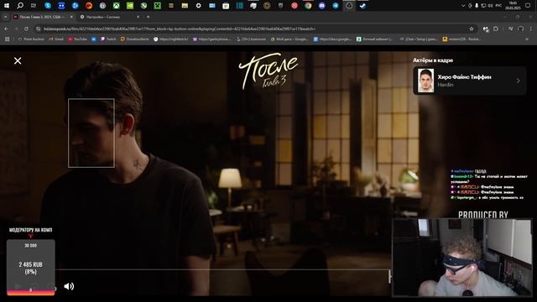Viewport: 537px width, 302px height.
Task: Open the VK icon bookmark
Action: click(x=93, y=39)
